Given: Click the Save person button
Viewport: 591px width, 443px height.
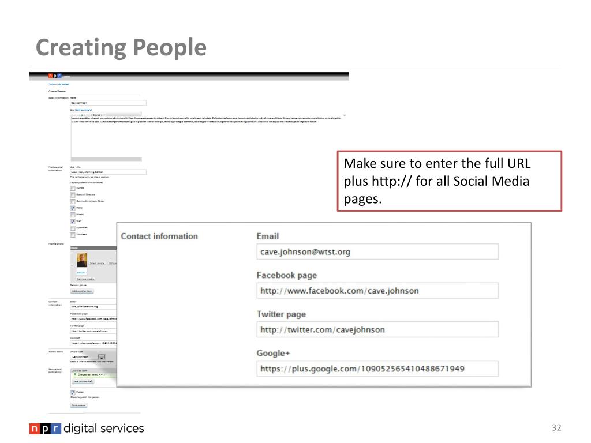Looking at the screenshot, I should (x=78, y=406).
